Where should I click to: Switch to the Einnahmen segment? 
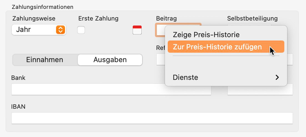point(45,60)
